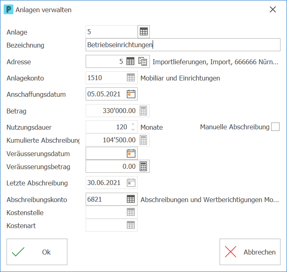The image size is (287, 272).
Task: Open the Kostenart lookup grid icon
Action: pyautogui.click(x=131, y=225)
